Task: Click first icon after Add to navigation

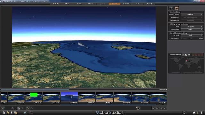Action: [183, 55]
